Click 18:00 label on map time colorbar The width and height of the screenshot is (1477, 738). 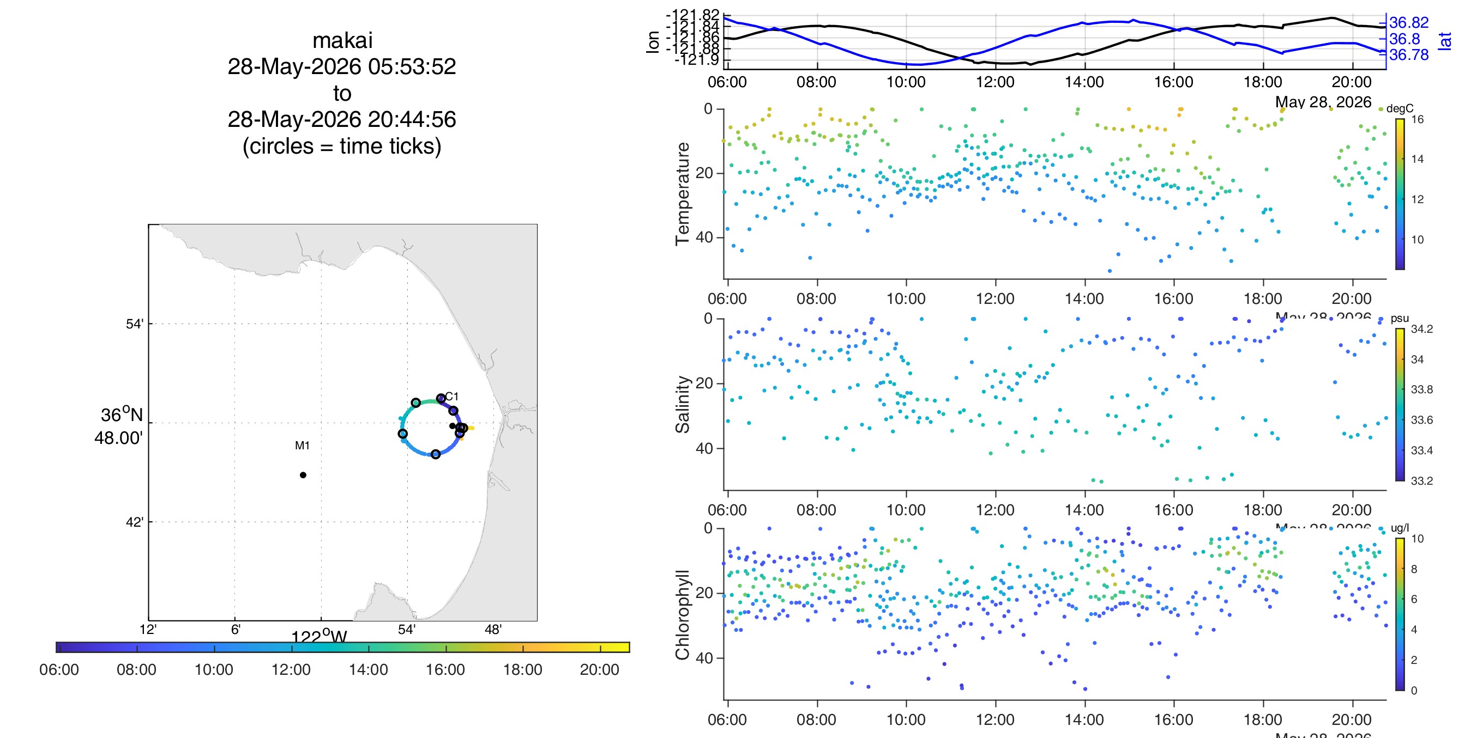(x=522, y=669)
